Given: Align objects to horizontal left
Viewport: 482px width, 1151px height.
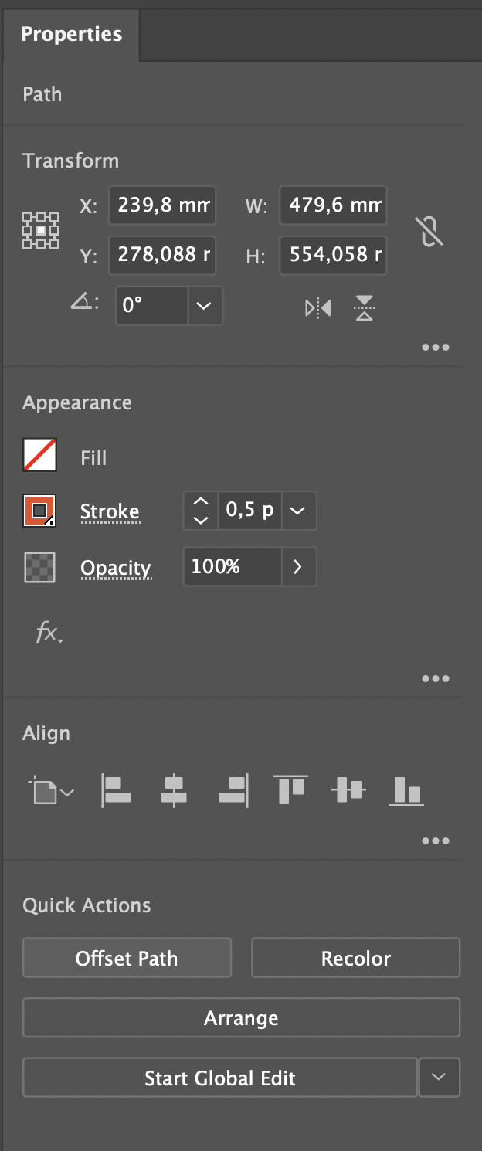Looking at the screenshot, I should pos(116,791).
